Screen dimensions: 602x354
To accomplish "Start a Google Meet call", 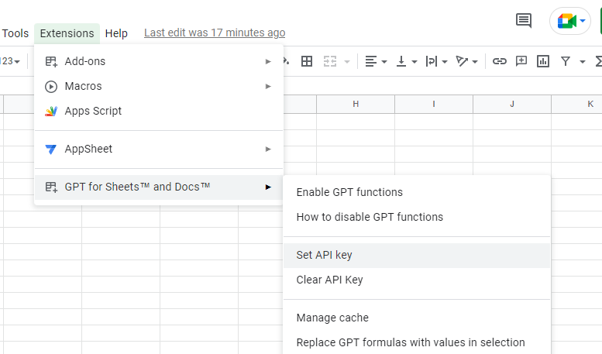I will point(569,21).
